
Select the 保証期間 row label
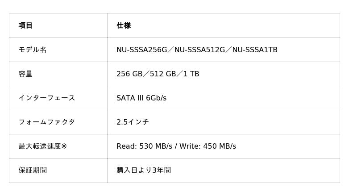tap(33, 170)
